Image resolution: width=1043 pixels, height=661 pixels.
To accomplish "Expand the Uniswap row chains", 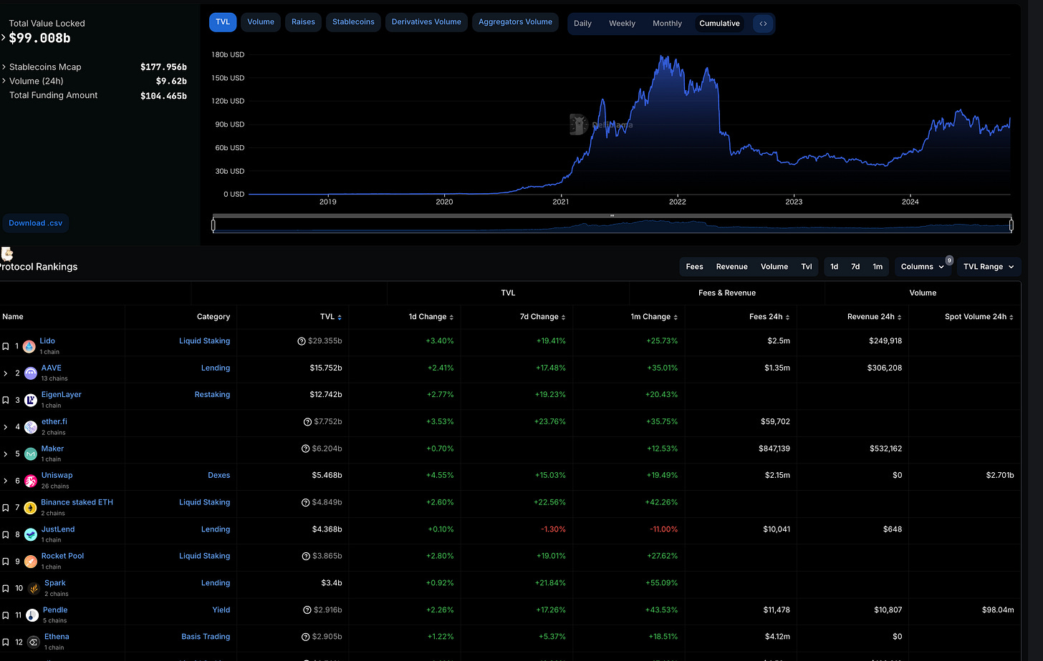I will tap(6, 481).
